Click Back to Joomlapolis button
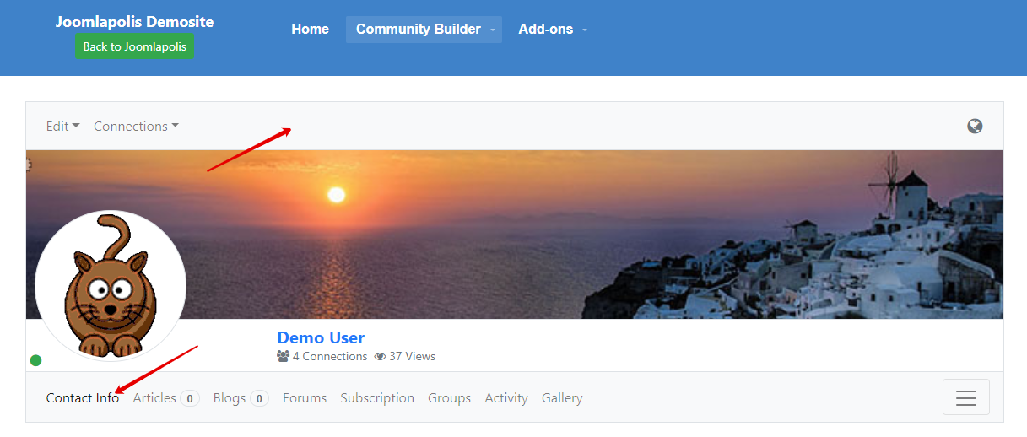This screenshot has width=1027, height=437. 135,46
